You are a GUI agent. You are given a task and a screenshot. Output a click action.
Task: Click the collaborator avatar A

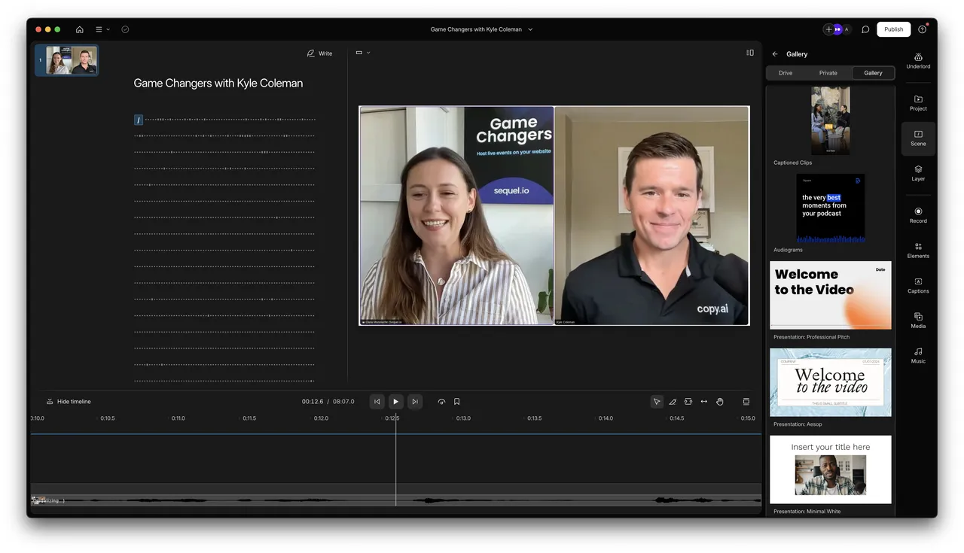(847, 29)
